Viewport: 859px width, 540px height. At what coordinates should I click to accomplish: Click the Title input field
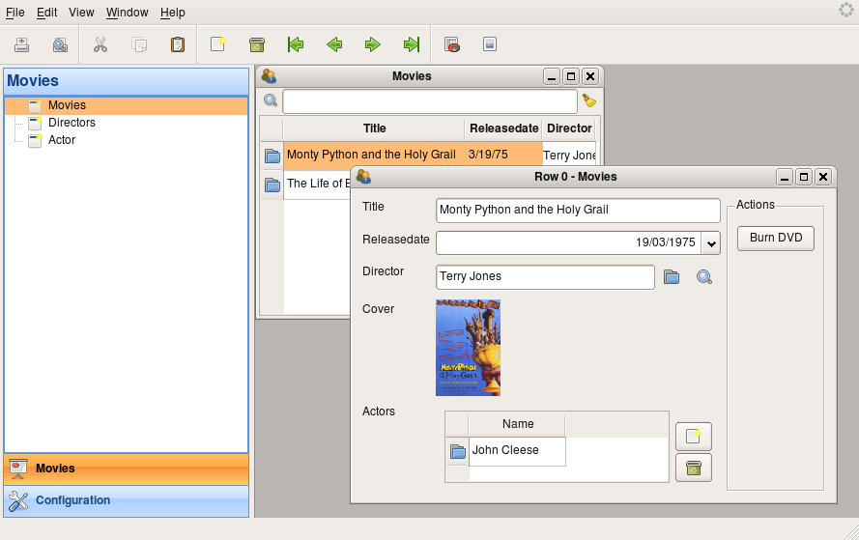578,211
